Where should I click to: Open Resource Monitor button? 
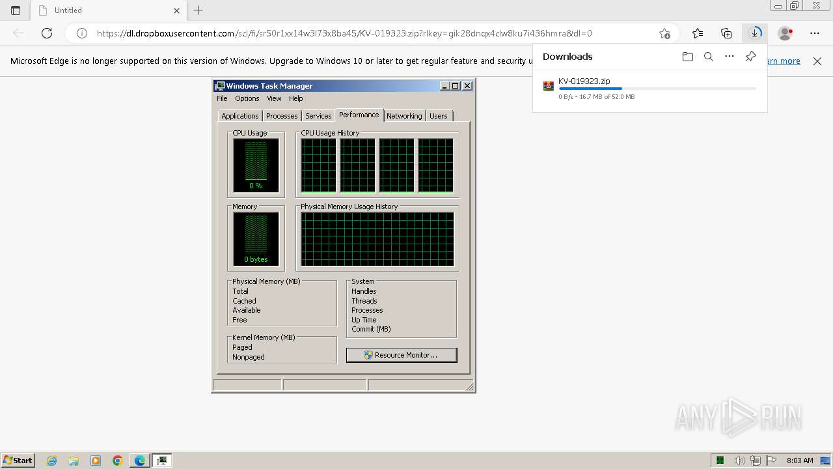click(x=402, y=355)
